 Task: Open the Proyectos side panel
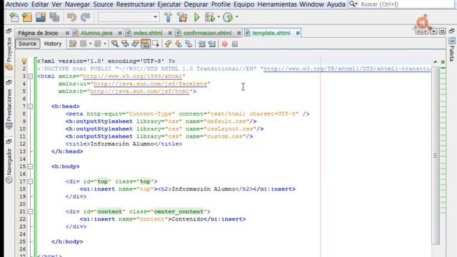point(9,54)
